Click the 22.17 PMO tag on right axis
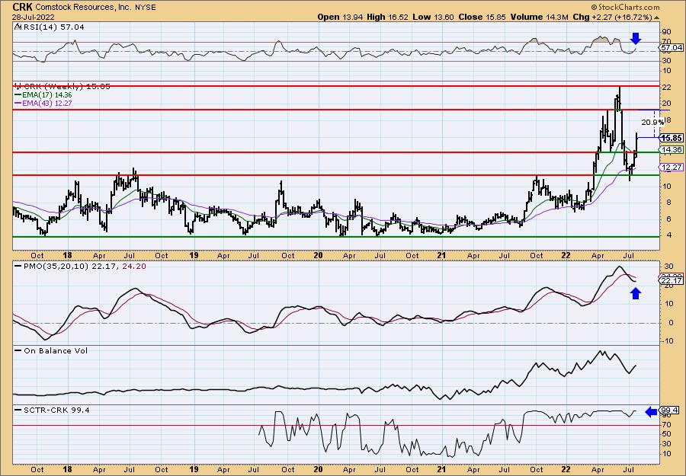 click(672, 281)
